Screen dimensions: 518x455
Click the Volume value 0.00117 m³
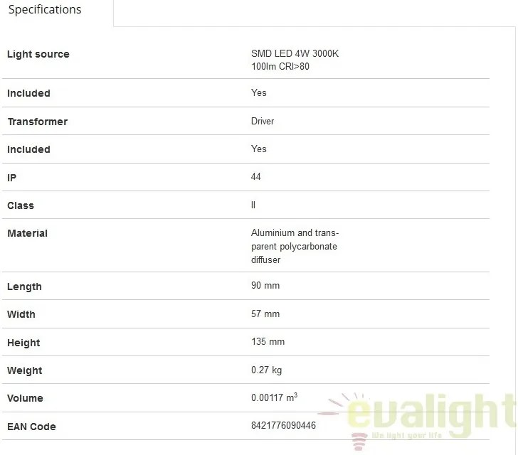[274, 397]
